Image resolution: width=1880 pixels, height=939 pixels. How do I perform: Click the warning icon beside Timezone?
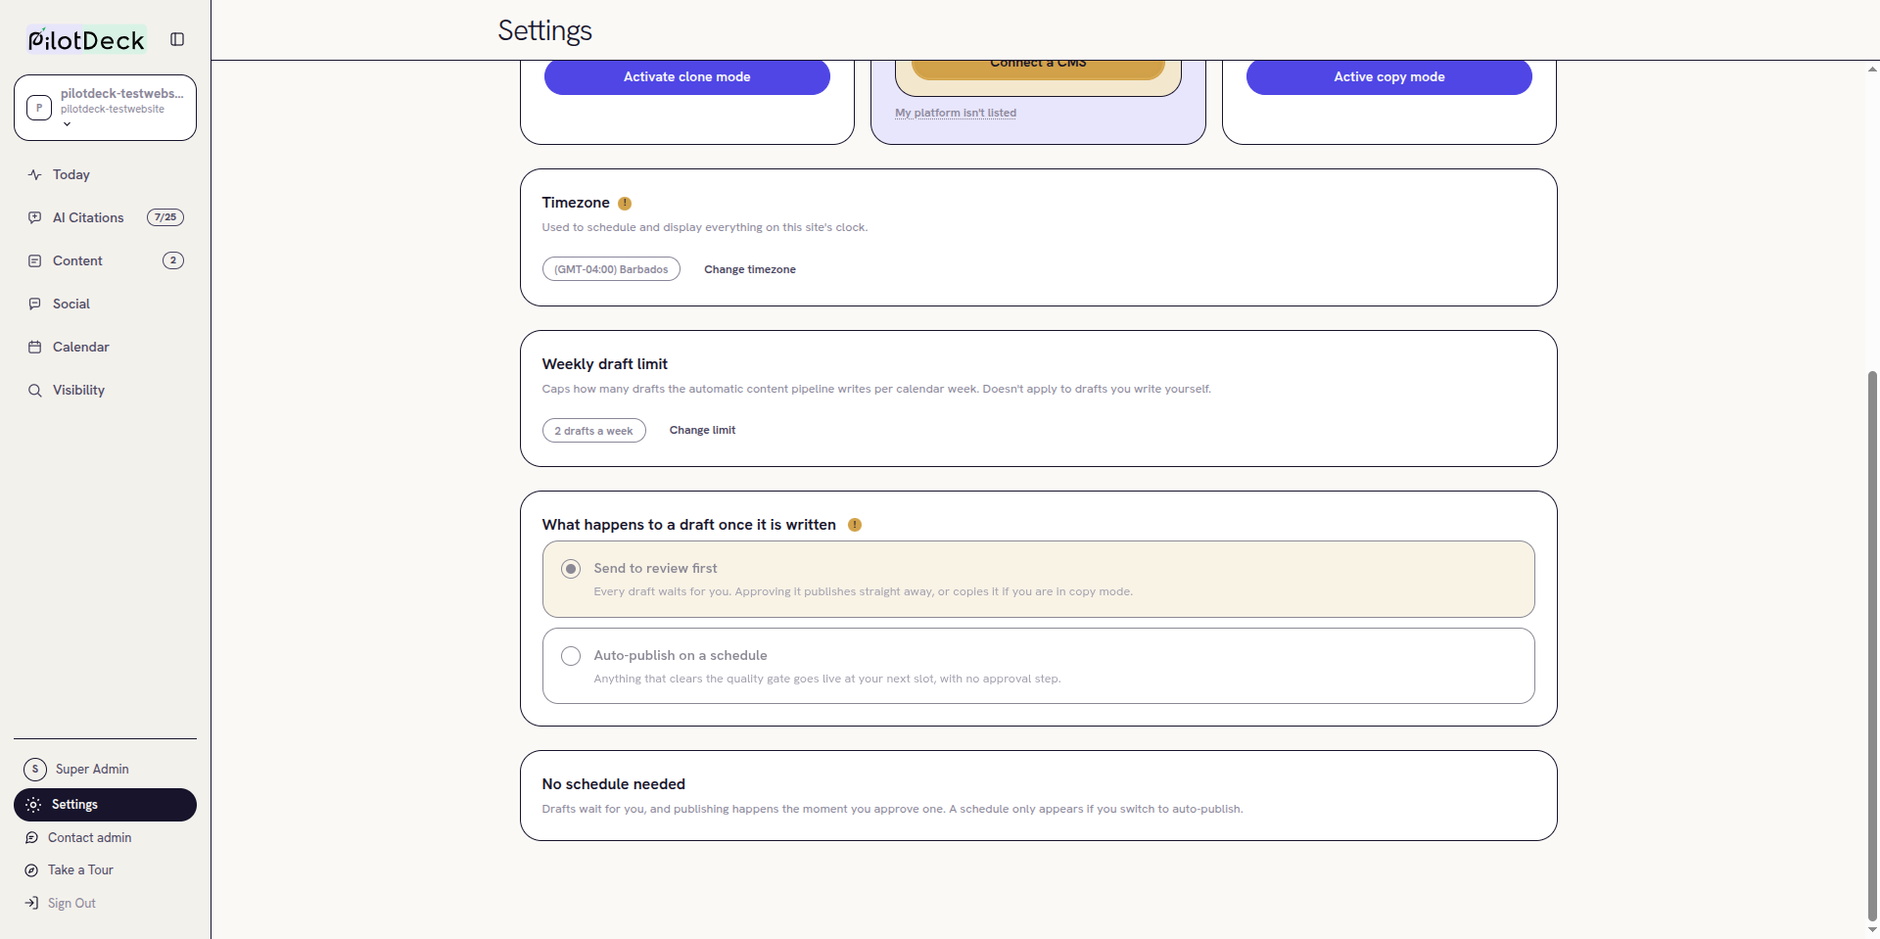coord(625,204)
